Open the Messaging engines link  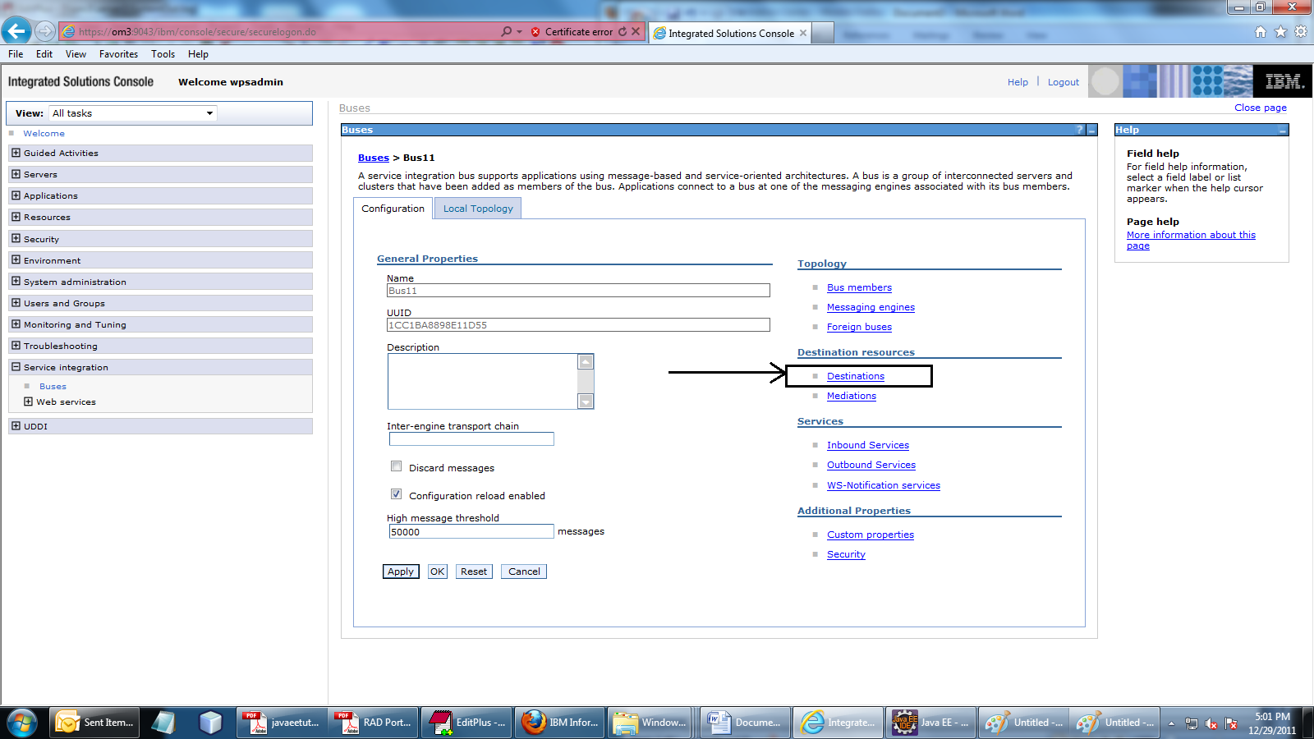871,307
